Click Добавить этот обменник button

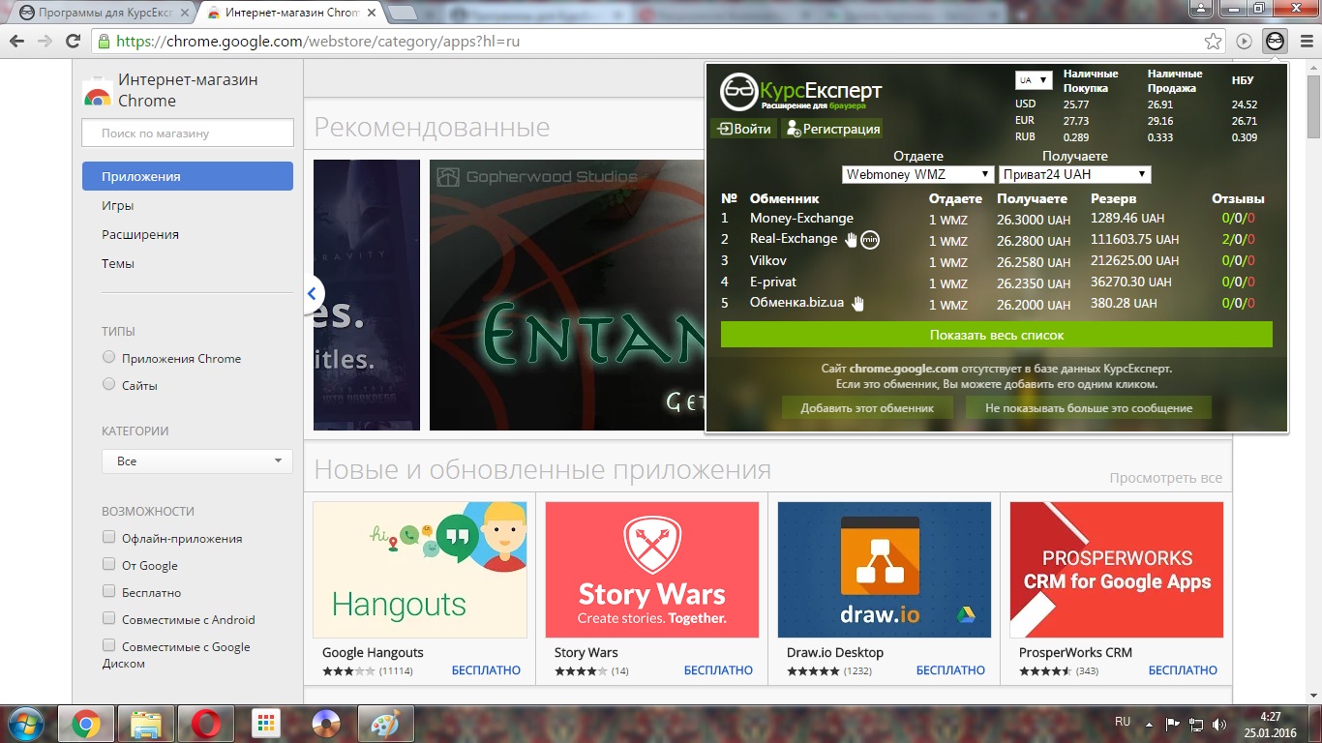coord(867,408)
